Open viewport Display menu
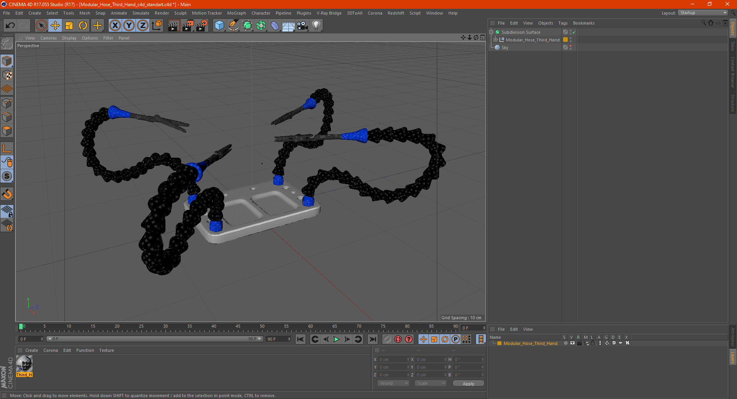 click(69, 38)
